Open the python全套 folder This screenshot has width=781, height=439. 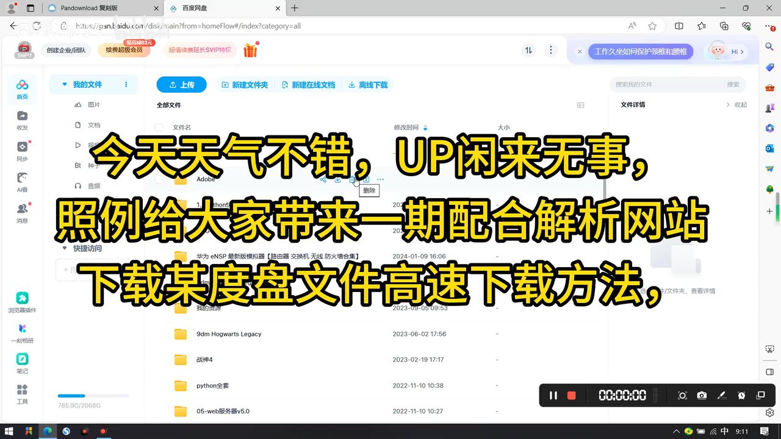click(212, 385)
